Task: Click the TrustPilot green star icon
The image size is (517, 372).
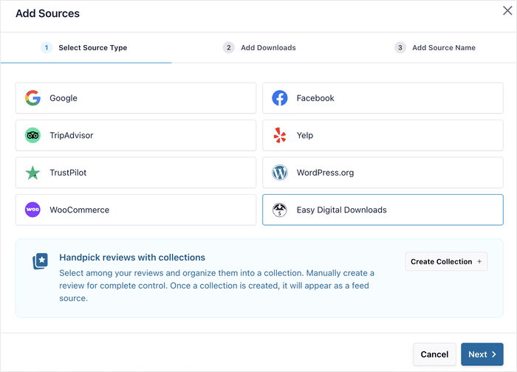Action: tap(32, 173)
